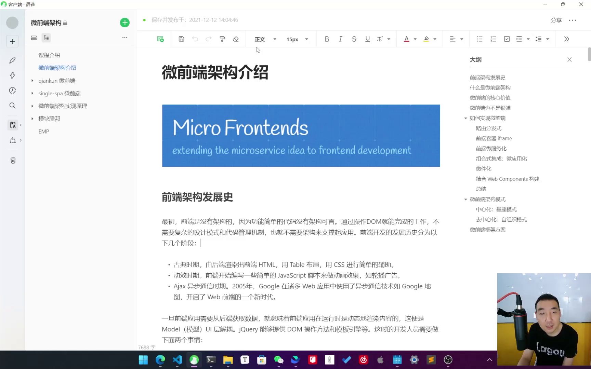Viewport: 591px width, 369px height.
Task: Jump to 微前端框架方案 in outline
Action: [487, 230]
